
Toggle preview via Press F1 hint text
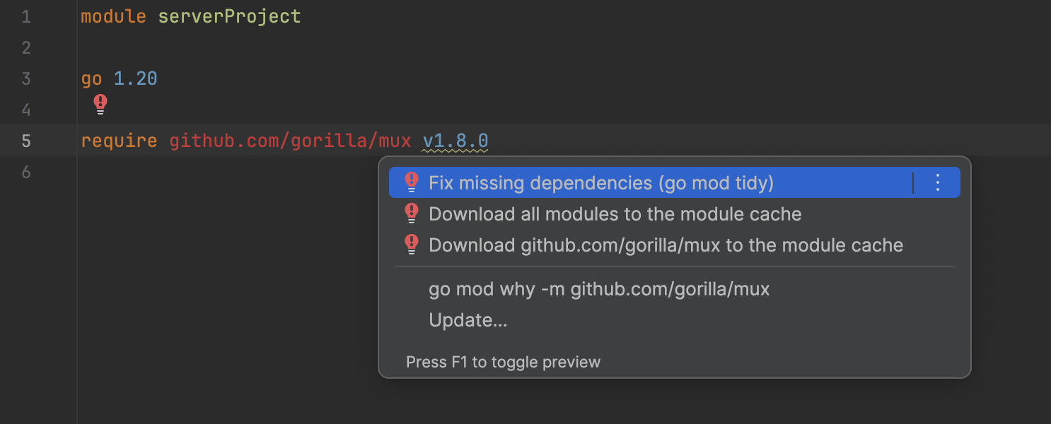click(503, 361)
